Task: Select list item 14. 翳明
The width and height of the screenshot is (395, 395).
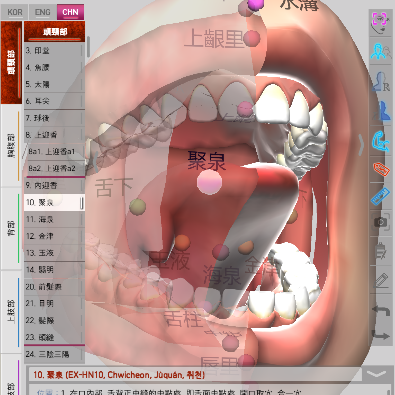Action: click(54, 270)
